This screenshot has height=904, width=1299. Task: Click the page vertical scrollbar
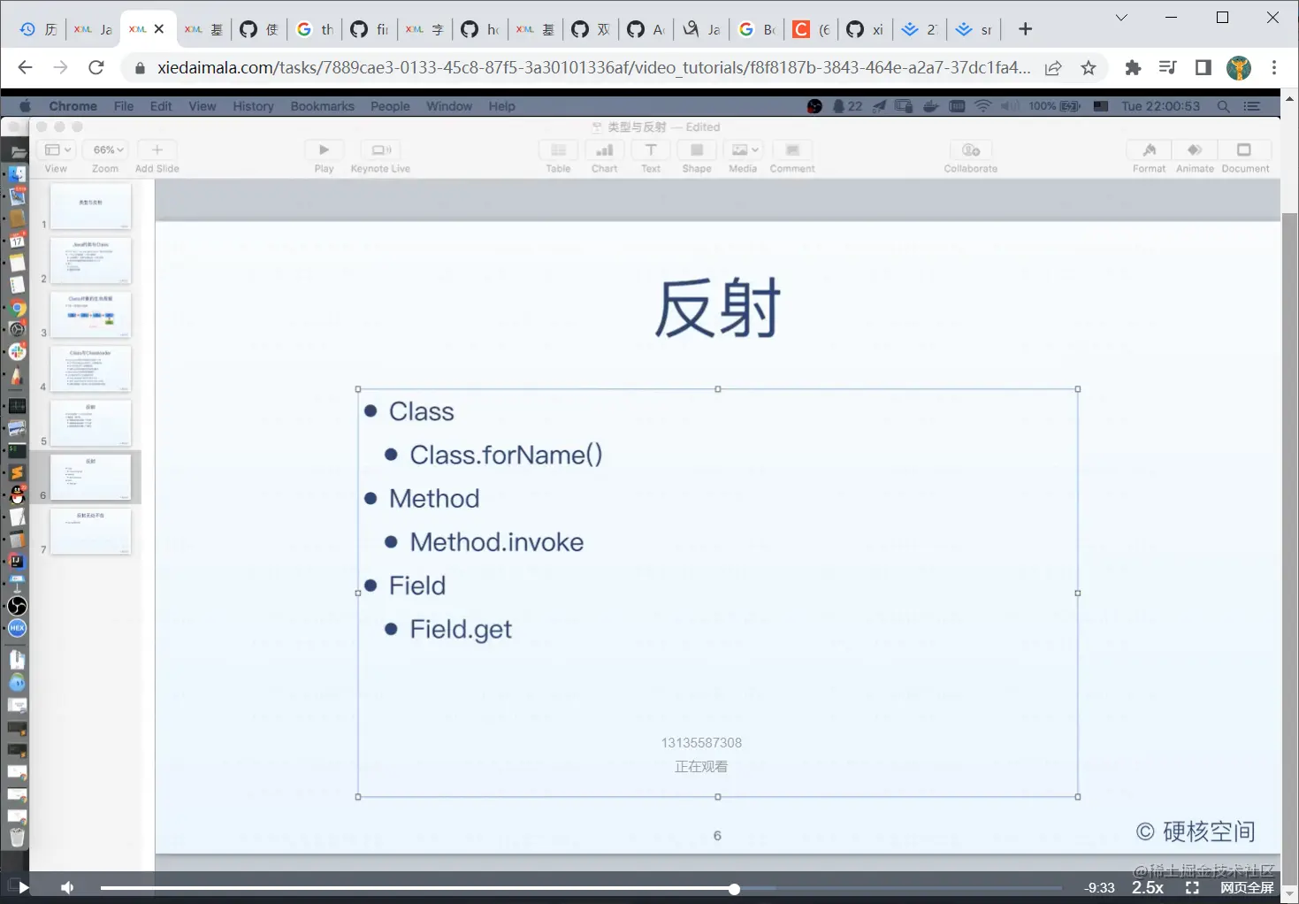pyautogui.click(x=1290, y=548)
